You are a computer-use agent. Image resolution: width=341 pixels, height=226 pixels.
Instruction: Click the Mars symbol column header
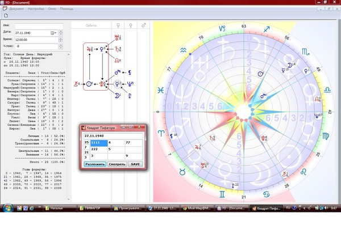tap(144, 25)
